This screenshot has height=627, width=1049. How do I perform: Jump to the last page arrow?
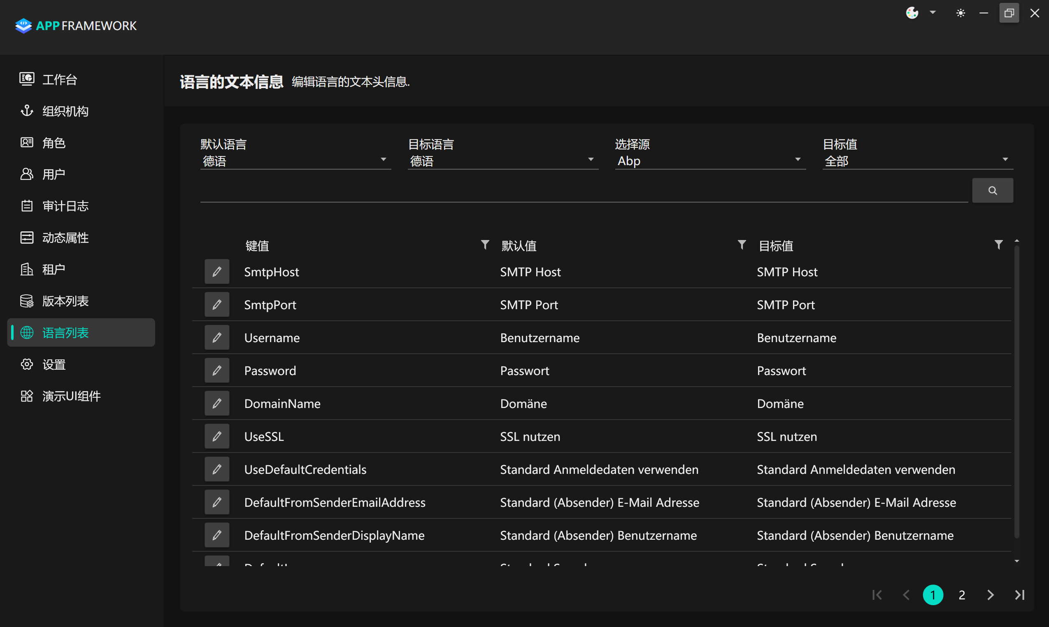(x=1019, y=595)
